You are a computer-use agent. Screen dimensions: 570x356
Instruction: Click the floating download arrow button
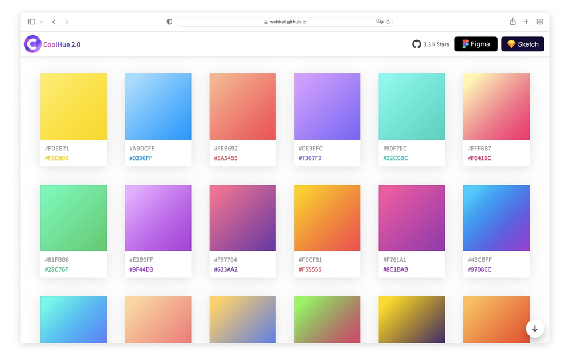pyautogui.click(x=535, y=329)
